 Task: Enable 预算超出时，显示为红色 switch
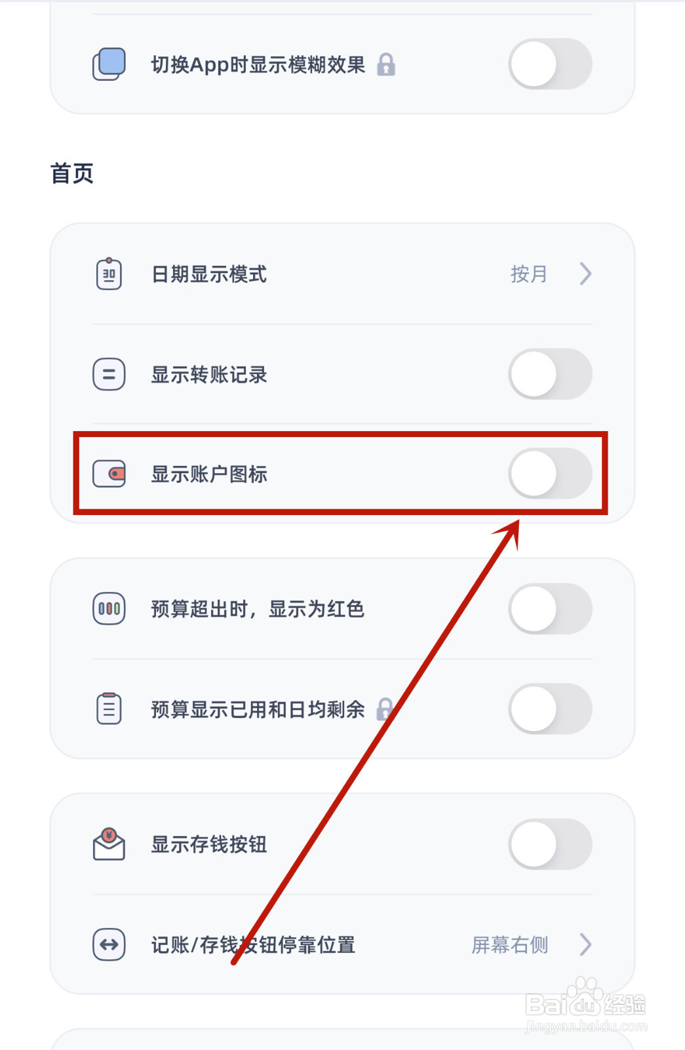point(550,609)
